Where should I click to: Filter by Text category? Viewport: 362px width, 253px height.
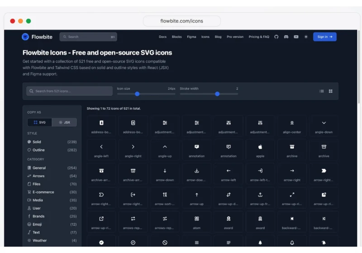pos(52,233)
